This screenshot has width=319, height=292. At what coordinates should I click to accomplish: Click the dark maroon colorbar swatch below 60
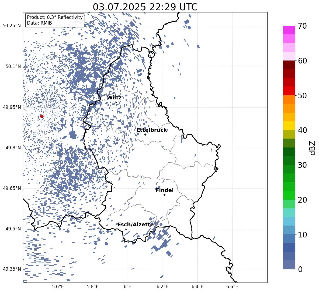(289, 65)
